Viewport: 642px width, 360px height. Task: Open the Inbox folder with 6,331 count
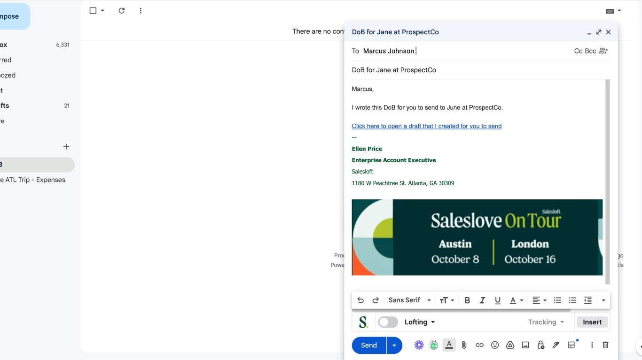(x=35, y=45)
